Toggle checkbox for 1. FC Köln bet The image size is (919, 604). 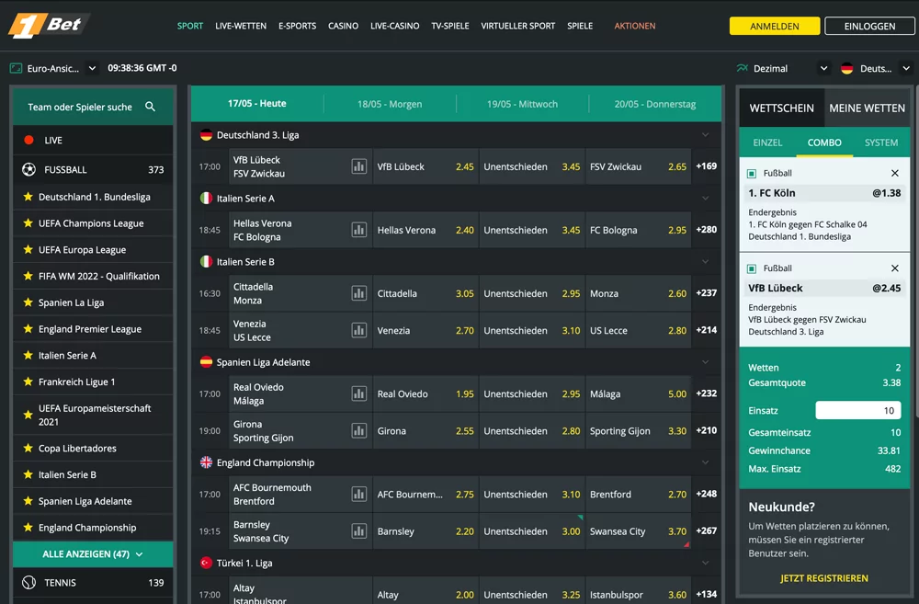(752, 174)
